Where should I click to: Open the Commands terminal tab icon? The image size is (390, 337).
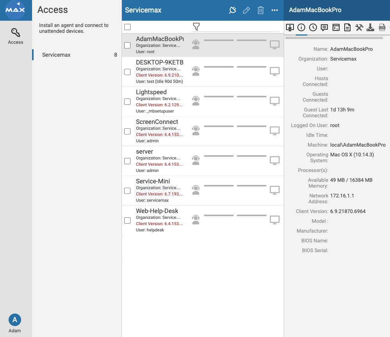click(x=336, y=27)
